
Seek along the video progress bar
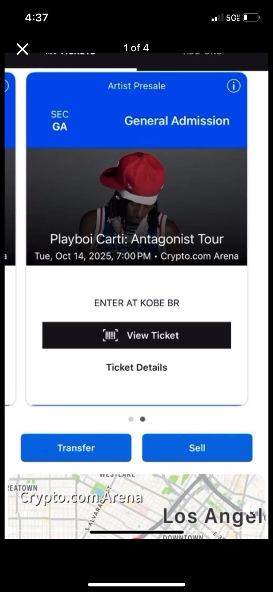point(136,530)
